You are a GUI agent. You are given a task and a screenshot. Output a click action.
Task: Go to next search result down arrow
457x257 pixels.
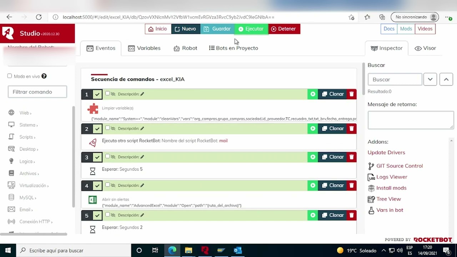coord(430,79)
